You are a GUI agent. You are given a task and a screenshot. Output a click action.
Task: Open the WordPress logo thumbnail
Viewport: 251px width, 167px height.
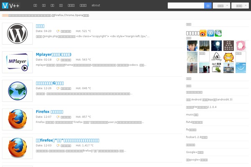coord(17,33)
